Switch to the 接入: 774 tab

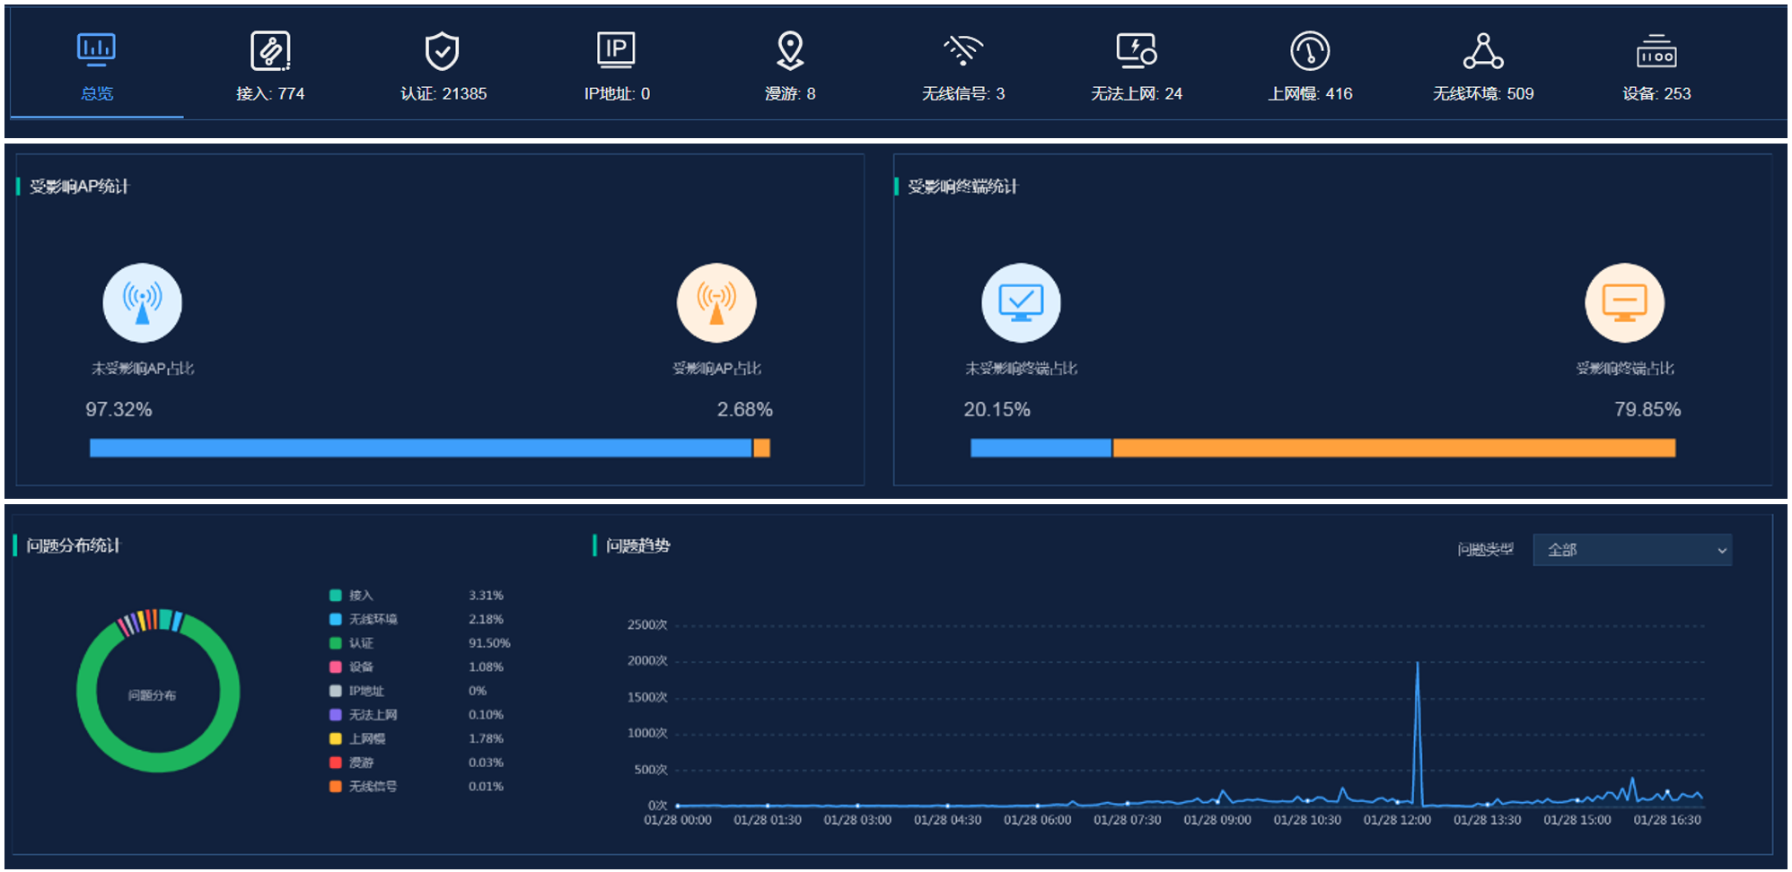pos(270,93)
